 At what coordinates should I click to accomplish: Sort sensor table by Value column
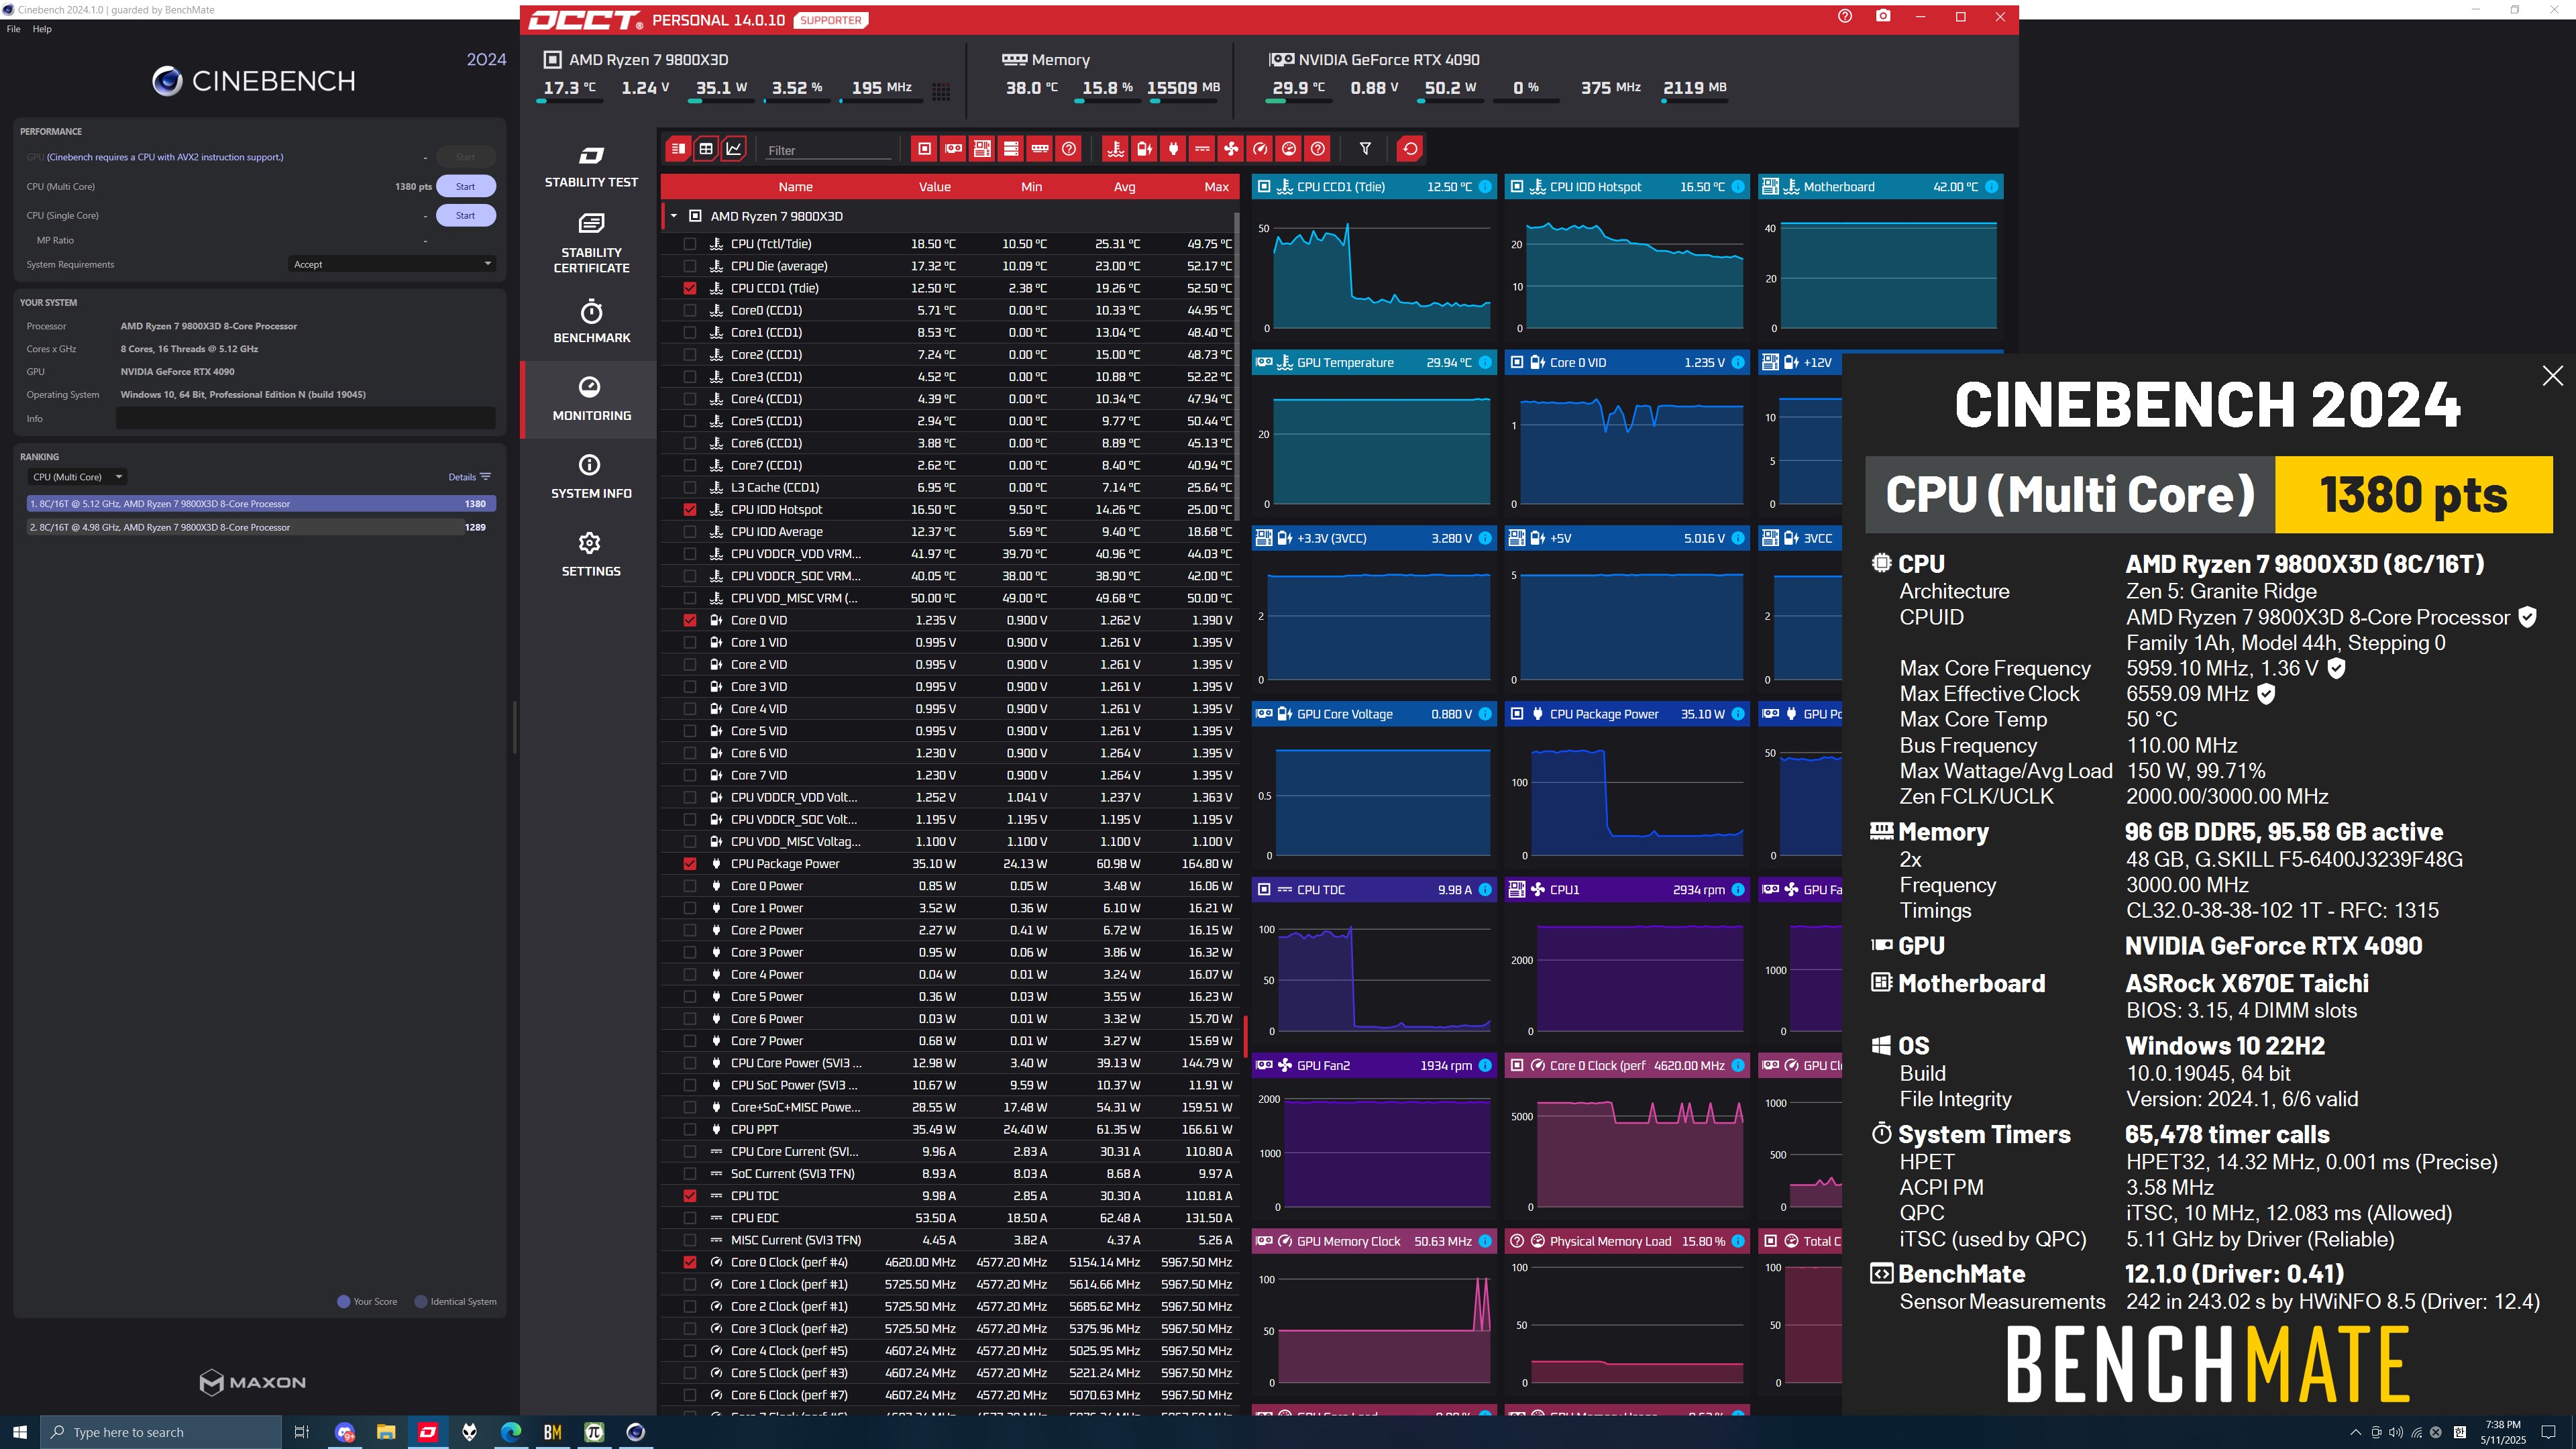click(935, 187)
